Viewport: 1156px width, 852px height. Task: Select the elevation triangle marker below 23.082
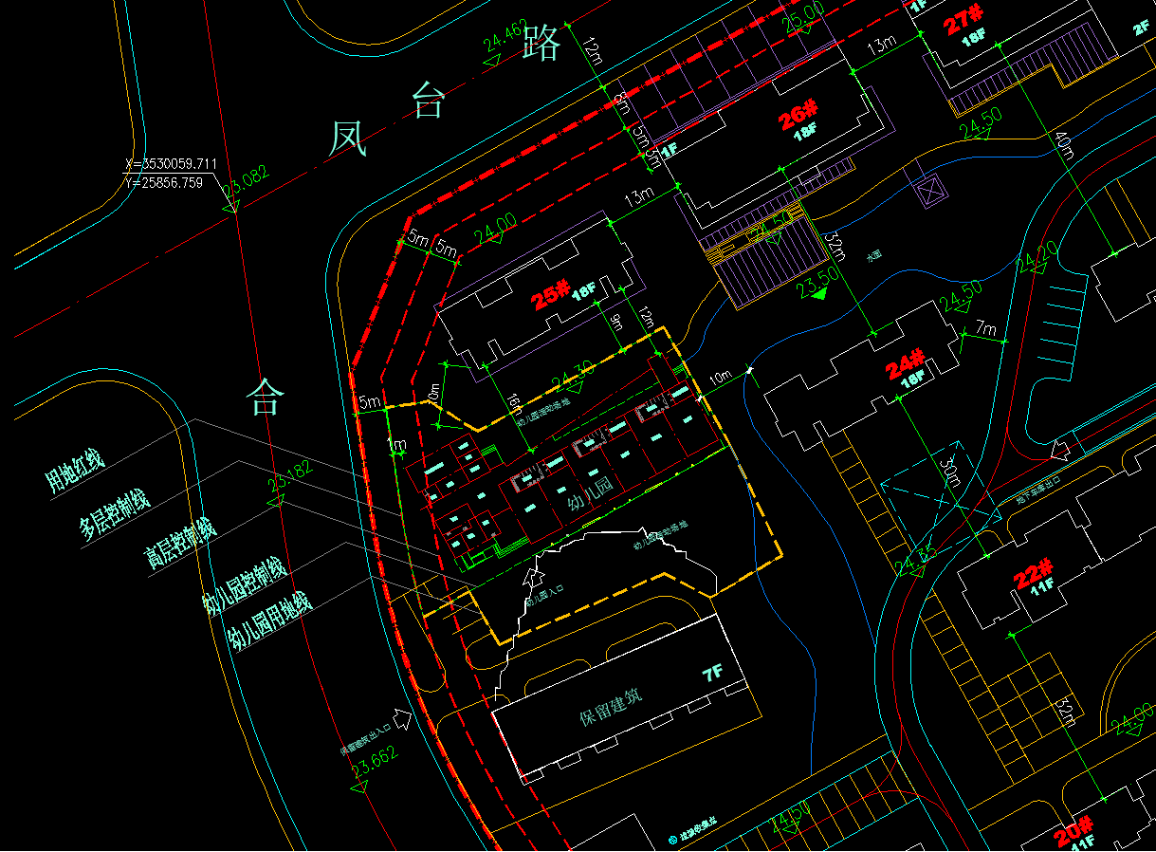pyautogui.click(x=231, y=203)
